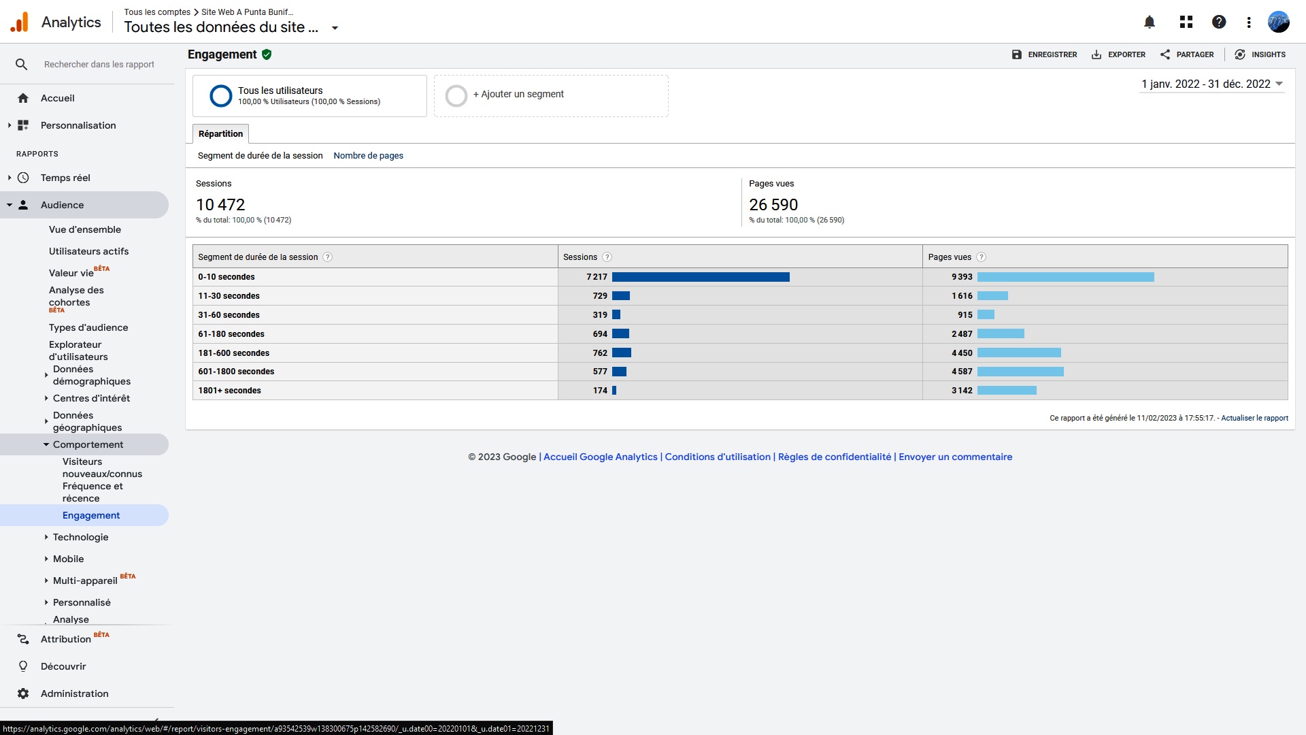This screenshot has height=735, width=1306.
Task: Open Conditions d'utilisation link
Action: [x=718, y=457]
